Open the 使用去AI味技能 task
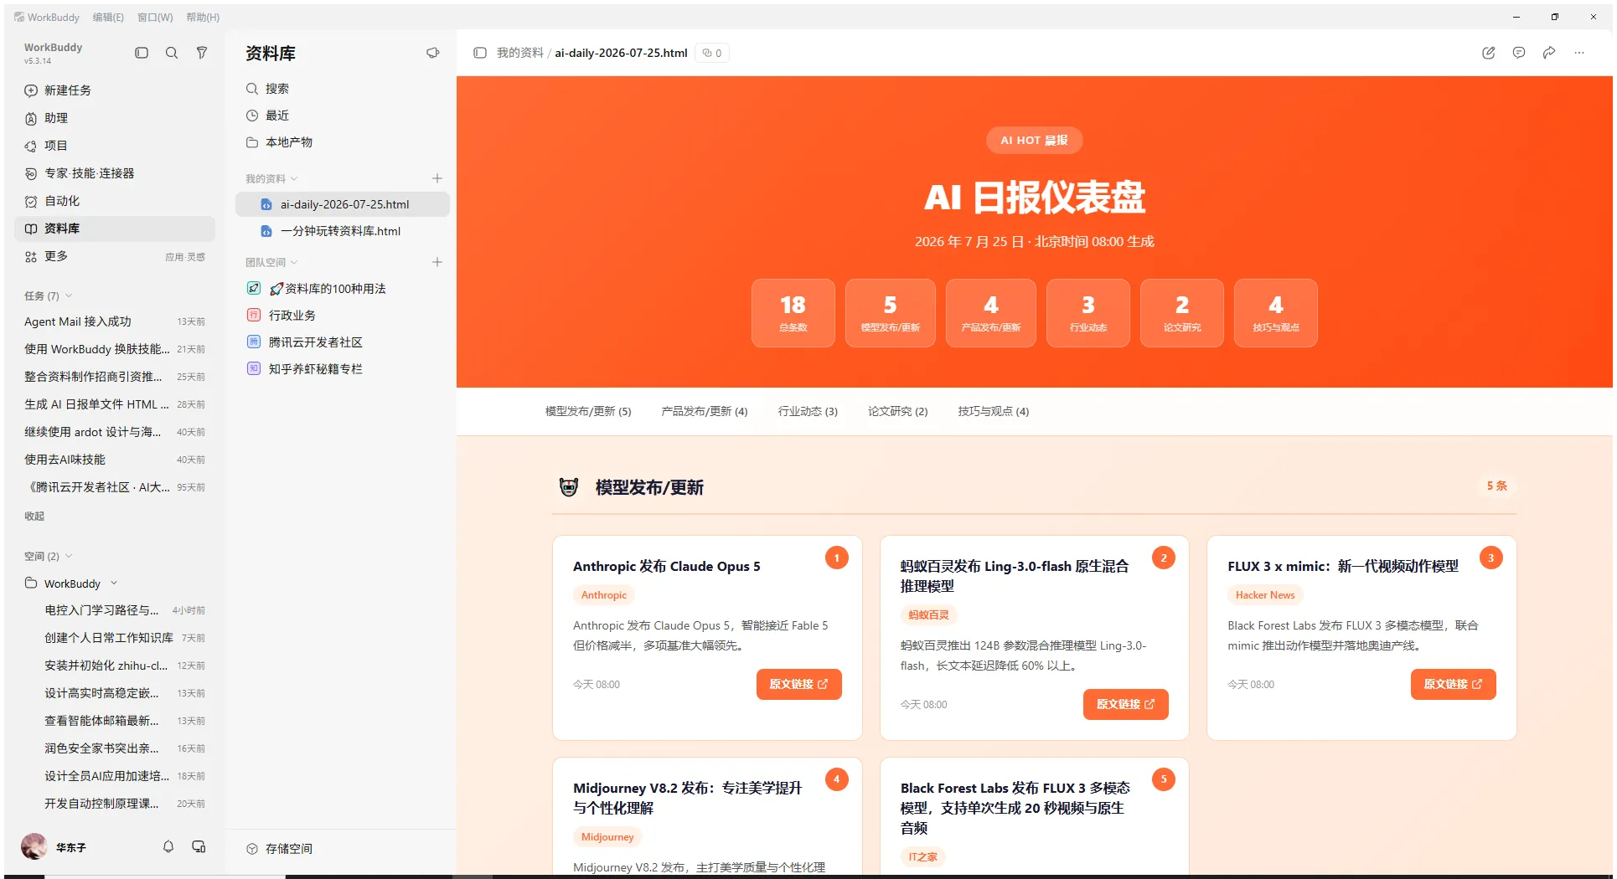The width and height of the screenshot is (1617, 879). point(115,460)
